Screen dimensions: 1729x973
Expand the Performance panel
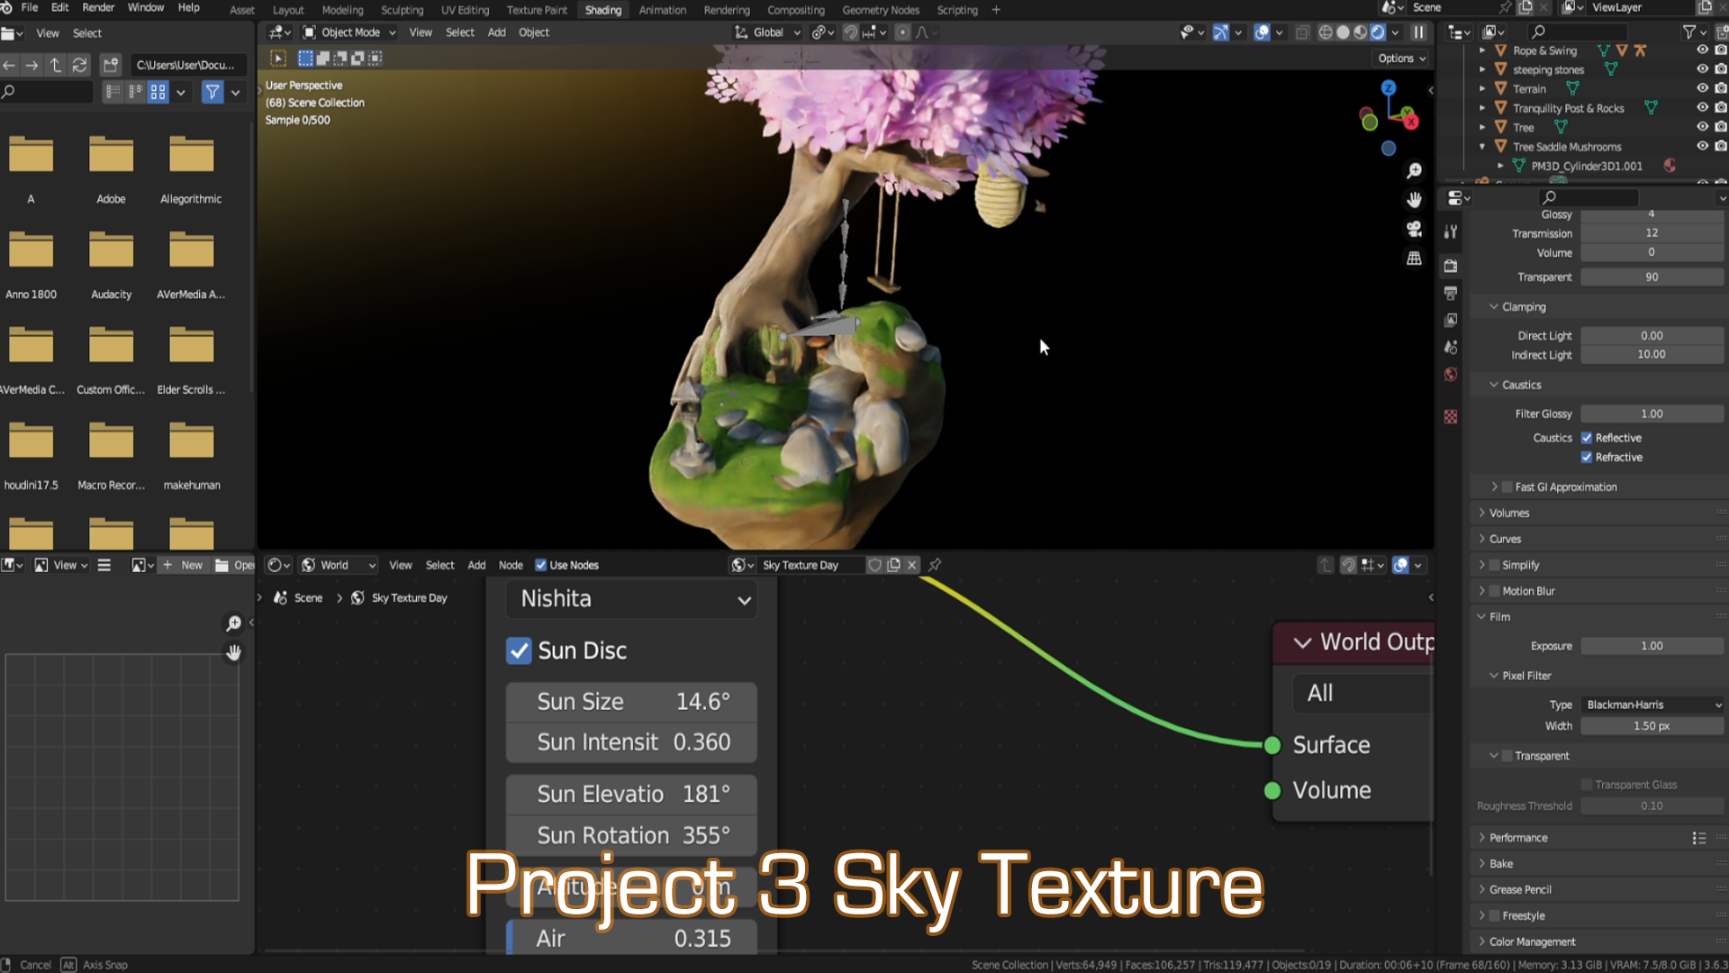point(1518,838)
